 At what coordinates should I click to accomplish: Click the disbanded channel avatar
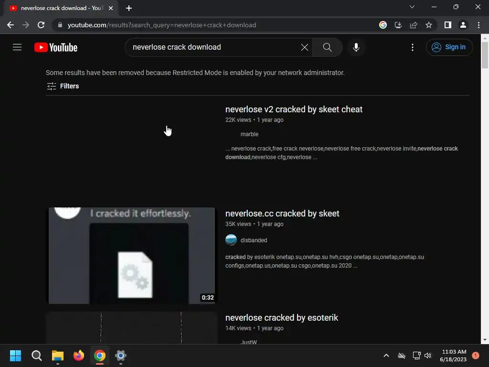pos(231,240)
